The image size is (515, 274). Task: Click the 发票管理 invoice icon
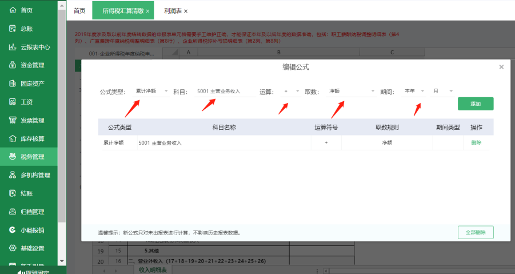(12, 120)
